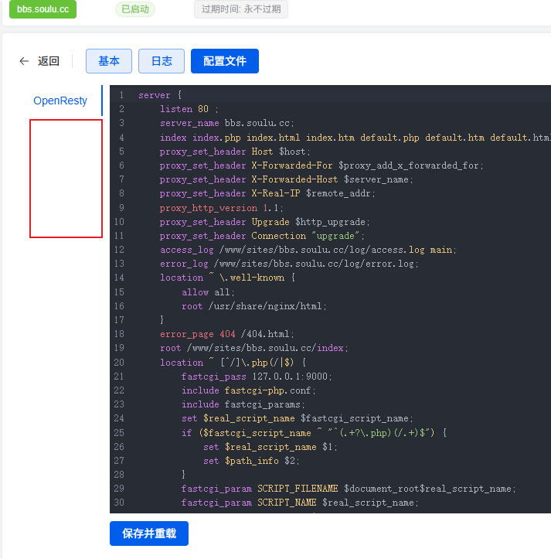The image size is (551, 559).
Task: Go back via the 返回 link
Action: 49,61
